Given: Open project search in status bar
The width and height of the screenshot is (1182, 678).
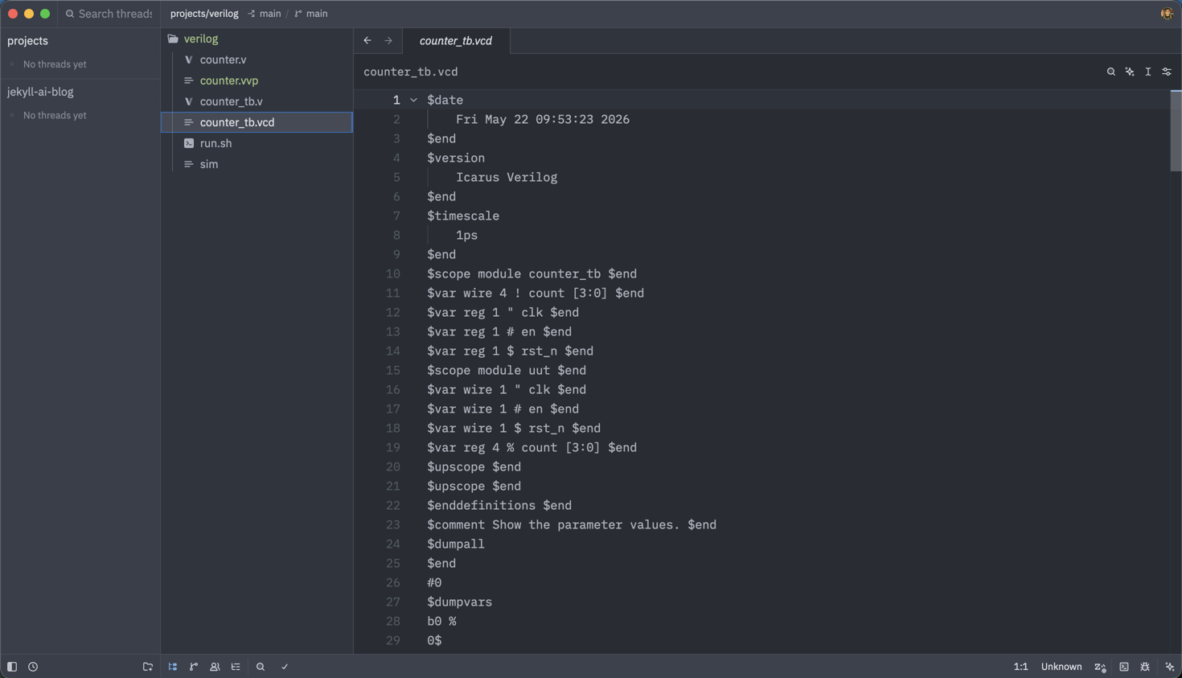Looking at the screenshot, I should tap(261, 667).
